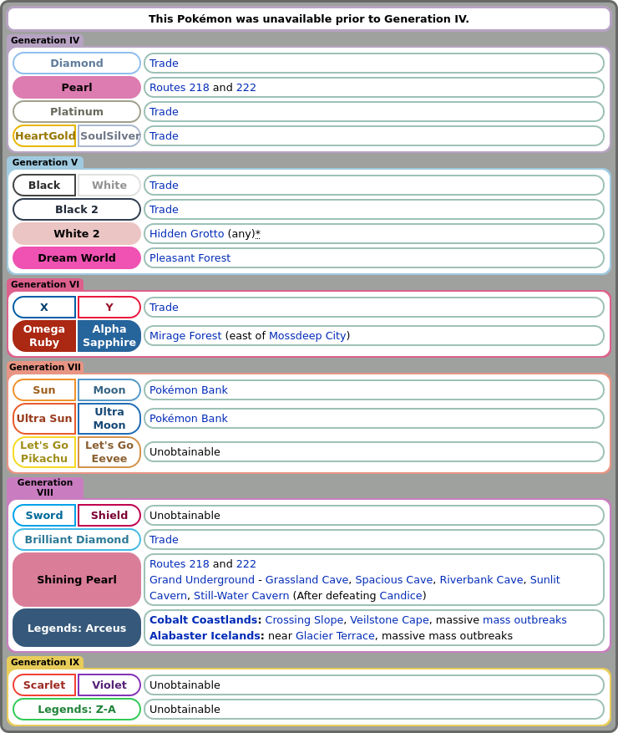Select the Sun game label
Viewport: 618px width, 733px height.
click(44, 389)
